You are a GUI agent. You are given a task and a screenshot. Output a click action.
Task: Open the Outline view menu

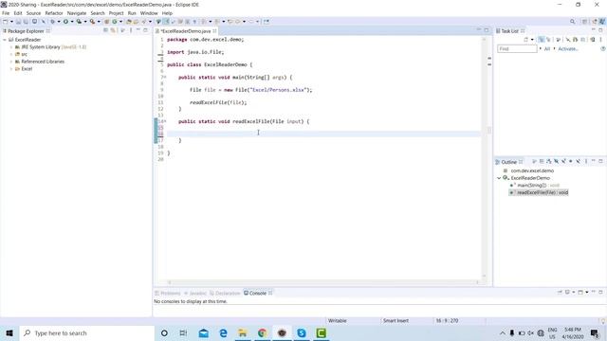(x=586, y=162)
